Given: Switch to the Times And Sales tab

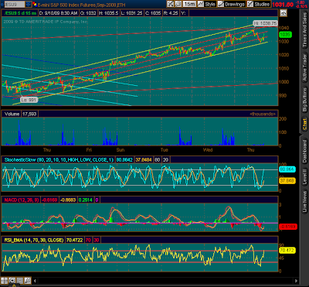Looking at the screenshot, I should tap(305, 30).
